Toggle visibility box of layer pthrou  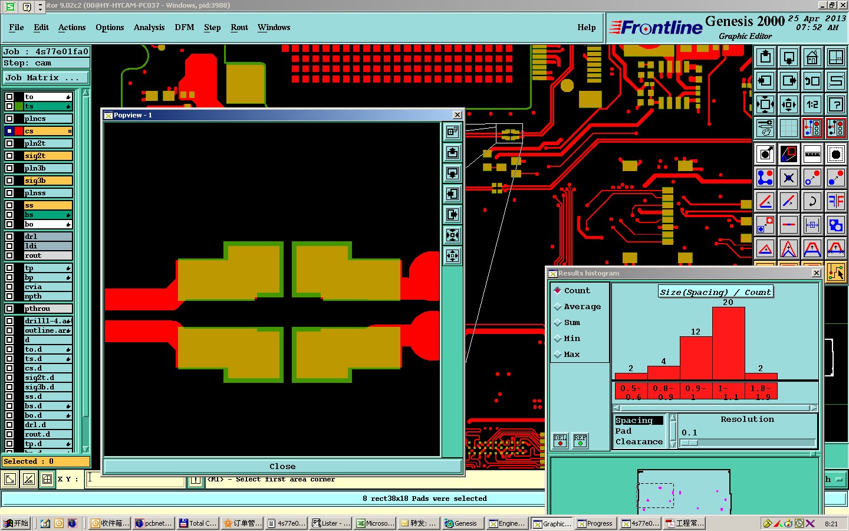click(9, 309)
